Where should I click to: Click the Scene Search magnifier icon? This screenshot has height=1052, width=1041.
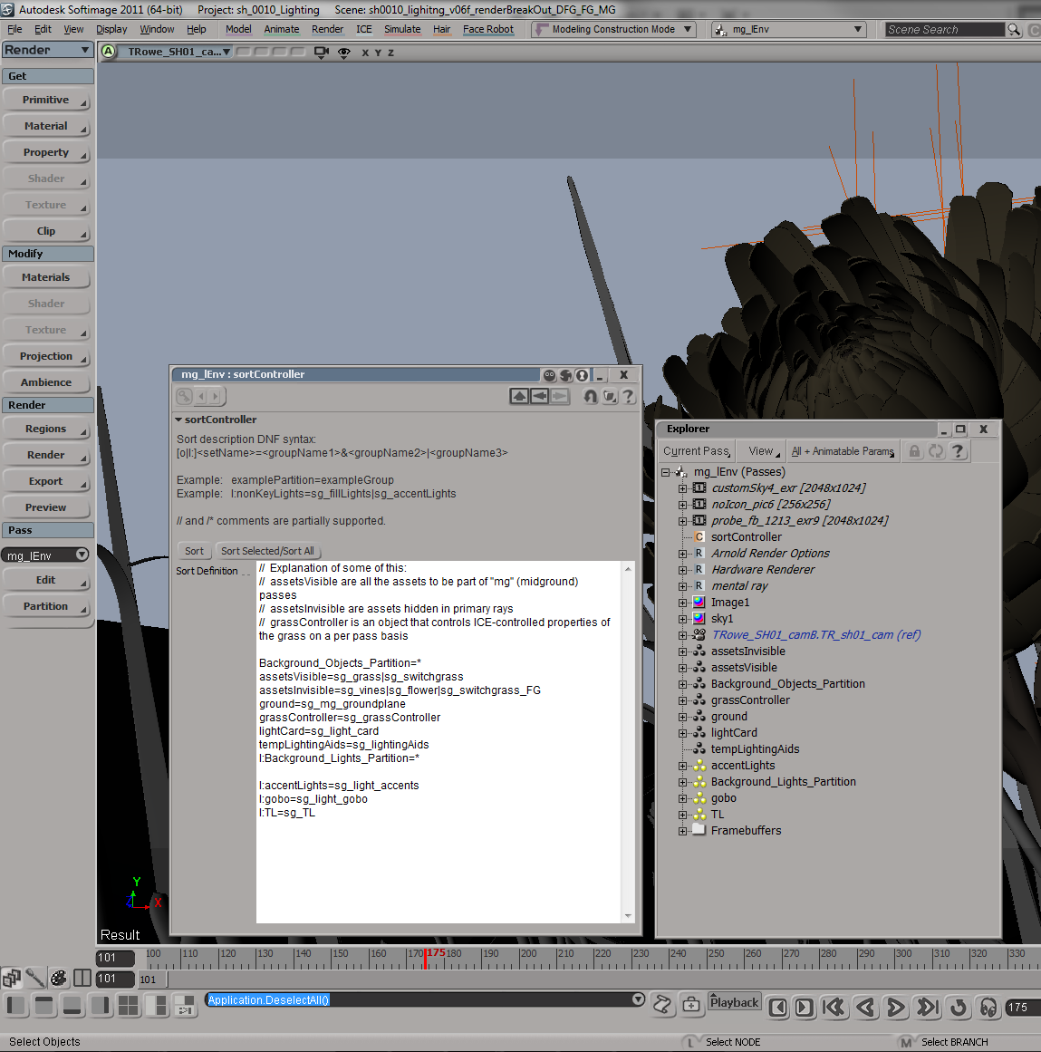coord(1015,30)
